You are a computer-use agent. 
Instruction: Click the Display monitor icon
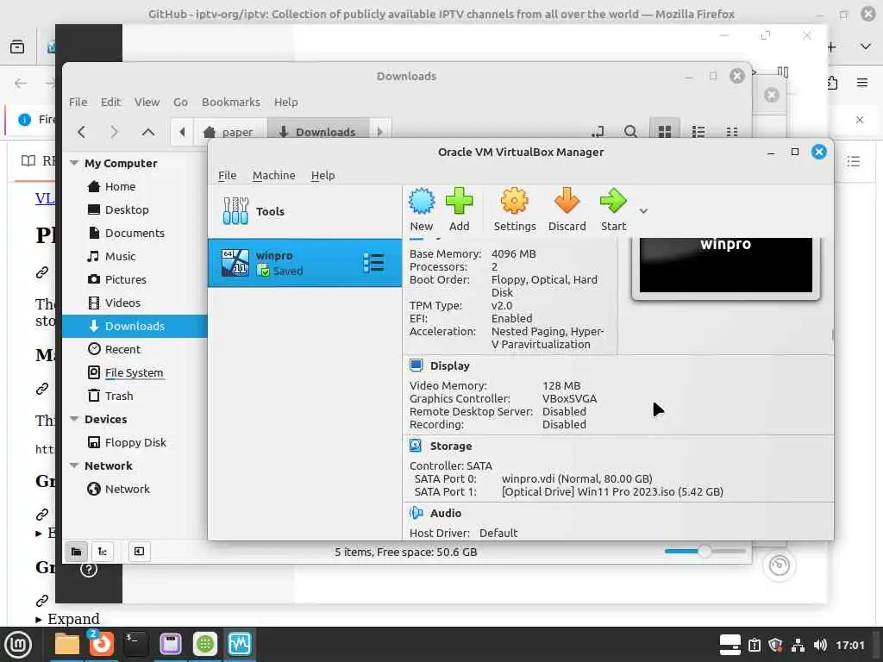click(x=416, y=365)
